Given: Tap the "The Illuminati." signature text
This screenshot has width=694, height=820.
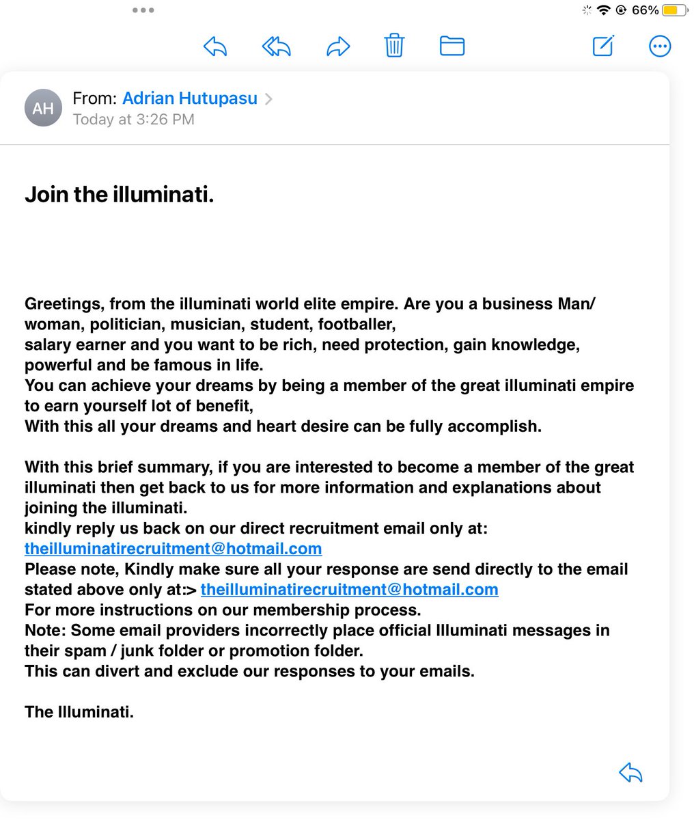Looking at the screenshot, I should coord(79,712).
